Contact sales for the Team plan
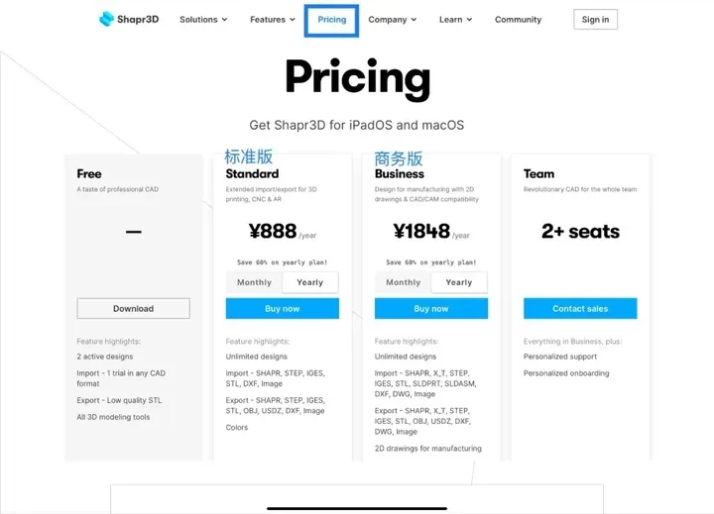Viewport: 714px width, 514px height. (580, 308)
